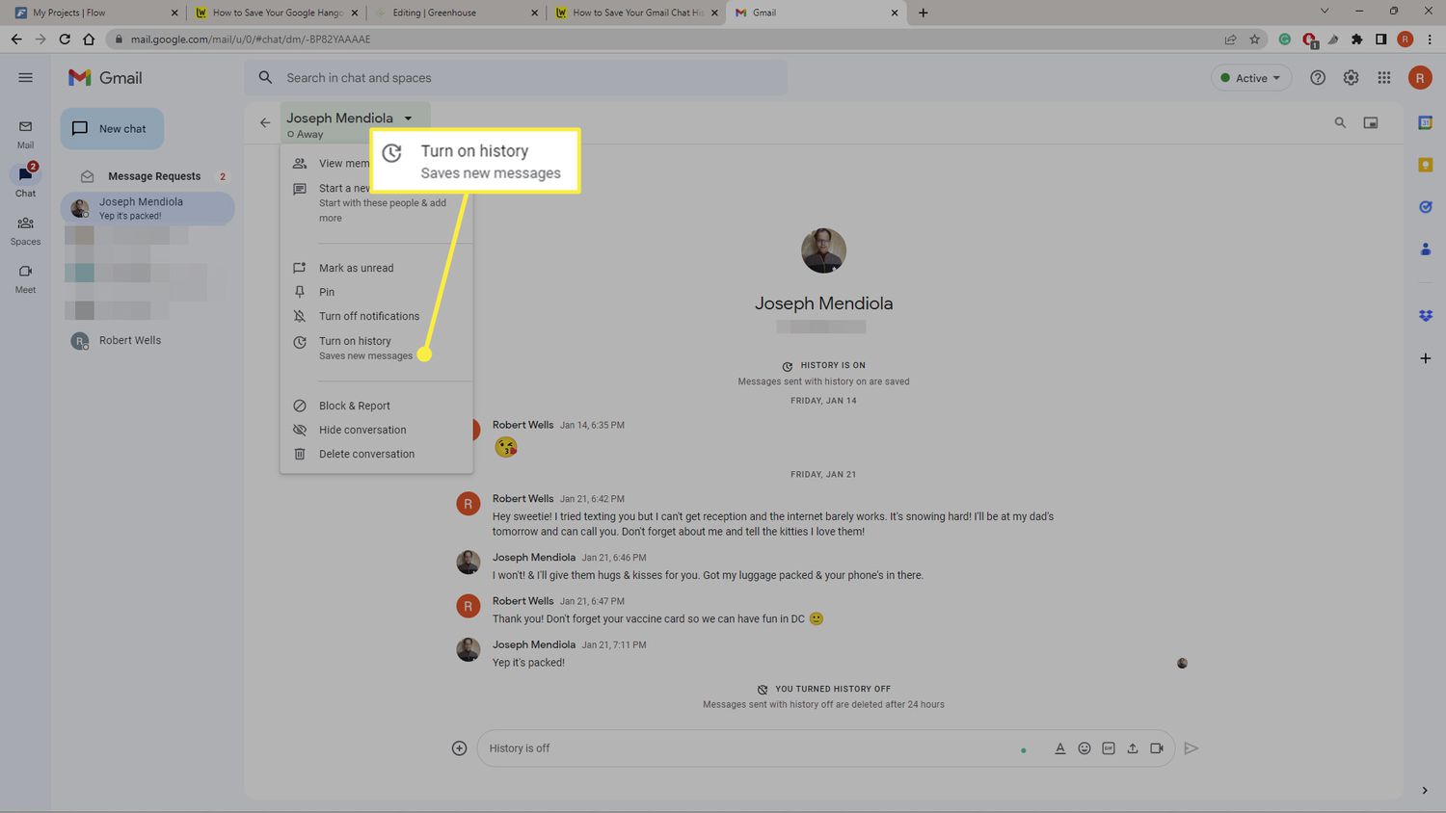Search within this conversation

click(x=1340, y=122)
